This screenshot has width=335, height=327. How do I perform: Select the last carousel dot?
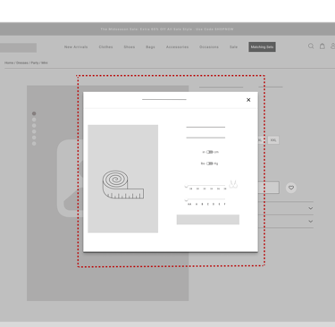coord(34,144)
